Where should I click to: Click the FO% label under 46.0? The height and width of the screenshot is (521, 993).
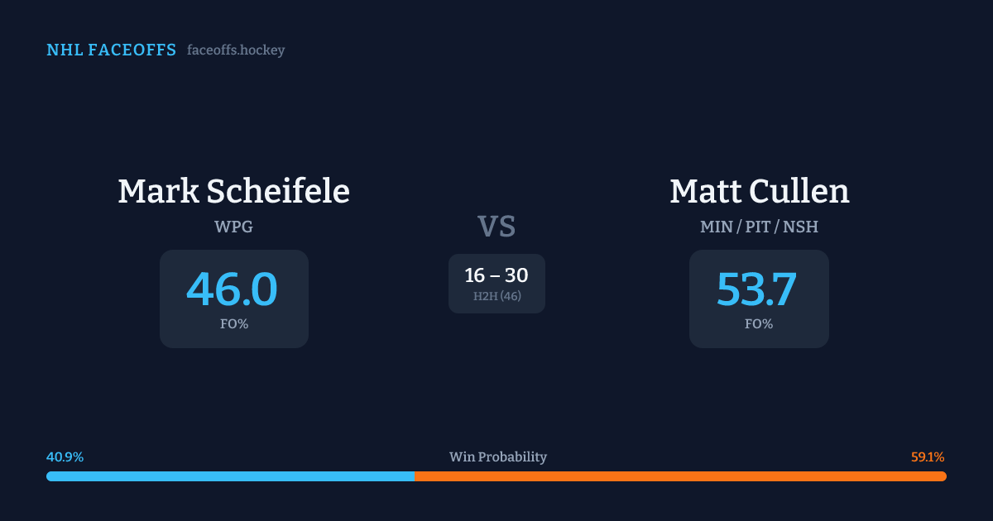(234, 324)
